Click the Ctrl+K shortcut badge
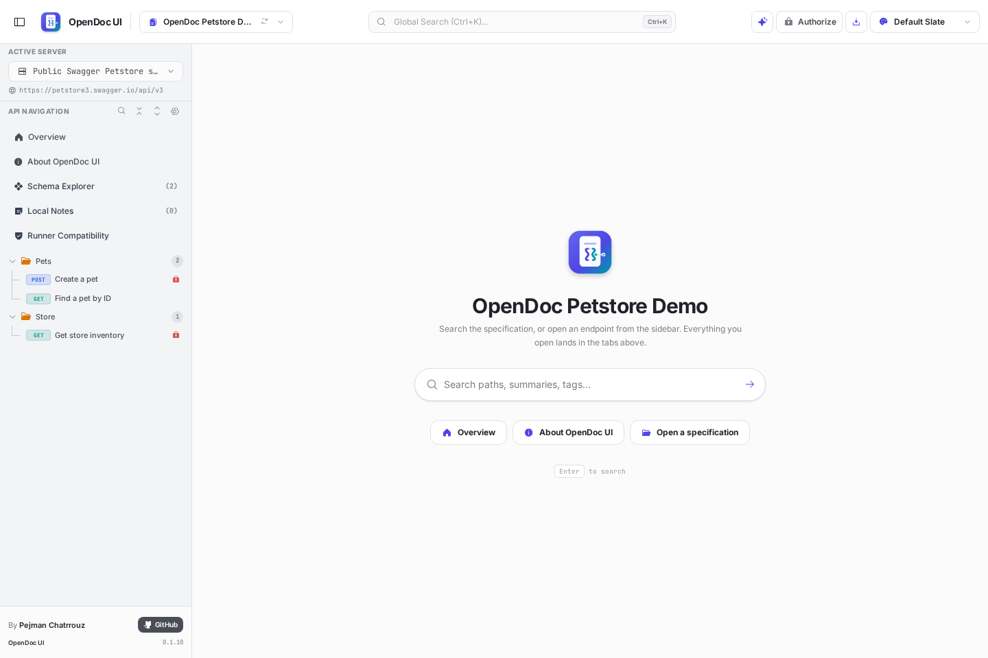988x658 pixels. 657,22
